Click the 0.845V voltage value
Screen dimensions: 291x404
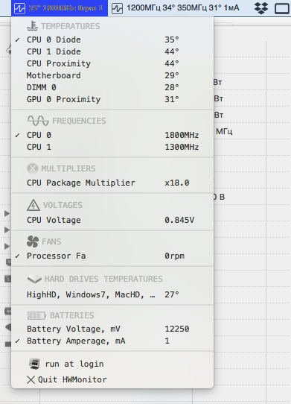(x=179, y=220)
